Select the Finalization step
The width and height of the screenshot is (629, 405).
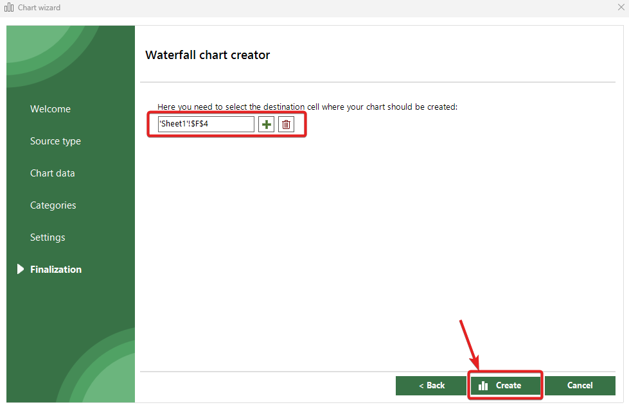[56, 270]
